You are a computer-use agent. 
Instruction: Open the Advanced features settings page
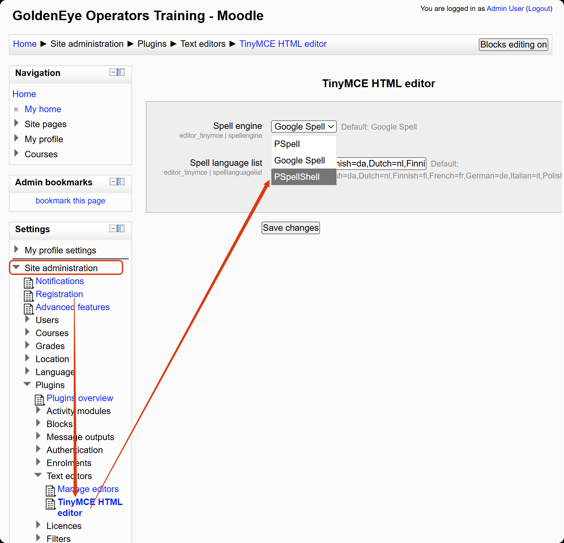point(73,307)
